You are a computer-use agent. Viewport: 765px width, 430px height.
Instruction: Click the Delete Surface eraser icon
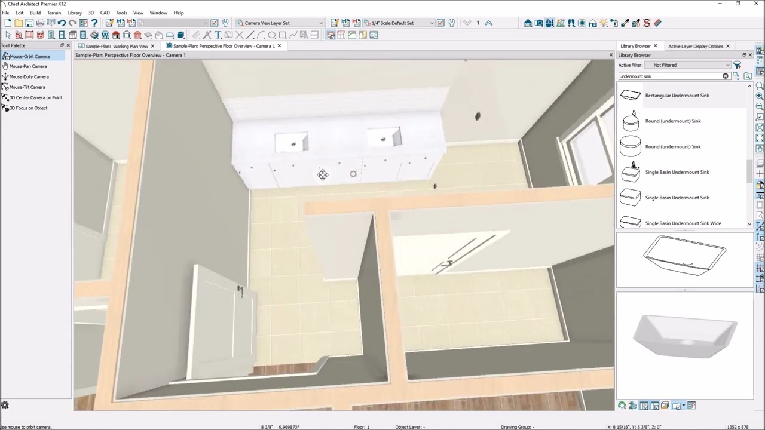click(x=657, y=23)
